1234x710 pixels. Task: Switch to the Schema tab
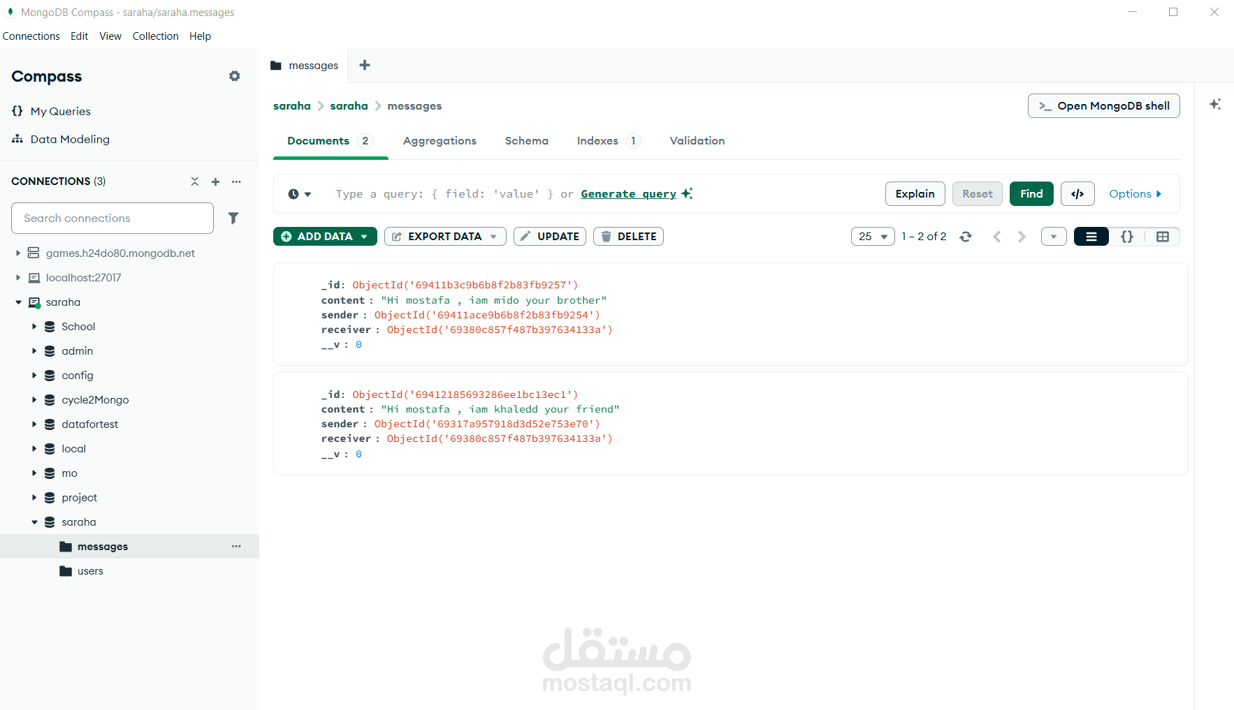pyautogui.click(x=527, y=141)
